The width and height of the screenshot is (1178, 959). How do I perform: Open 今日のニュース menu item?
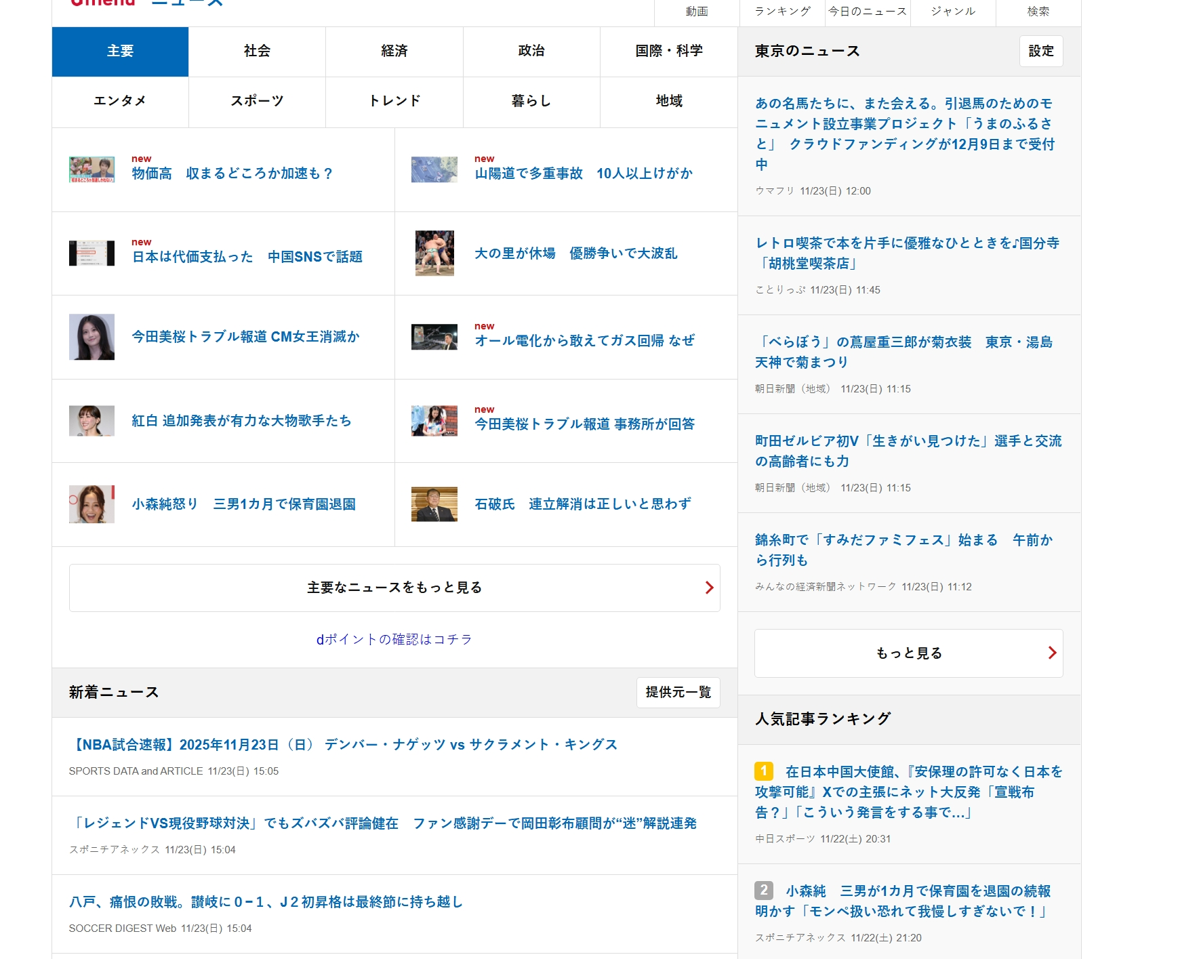868,11
